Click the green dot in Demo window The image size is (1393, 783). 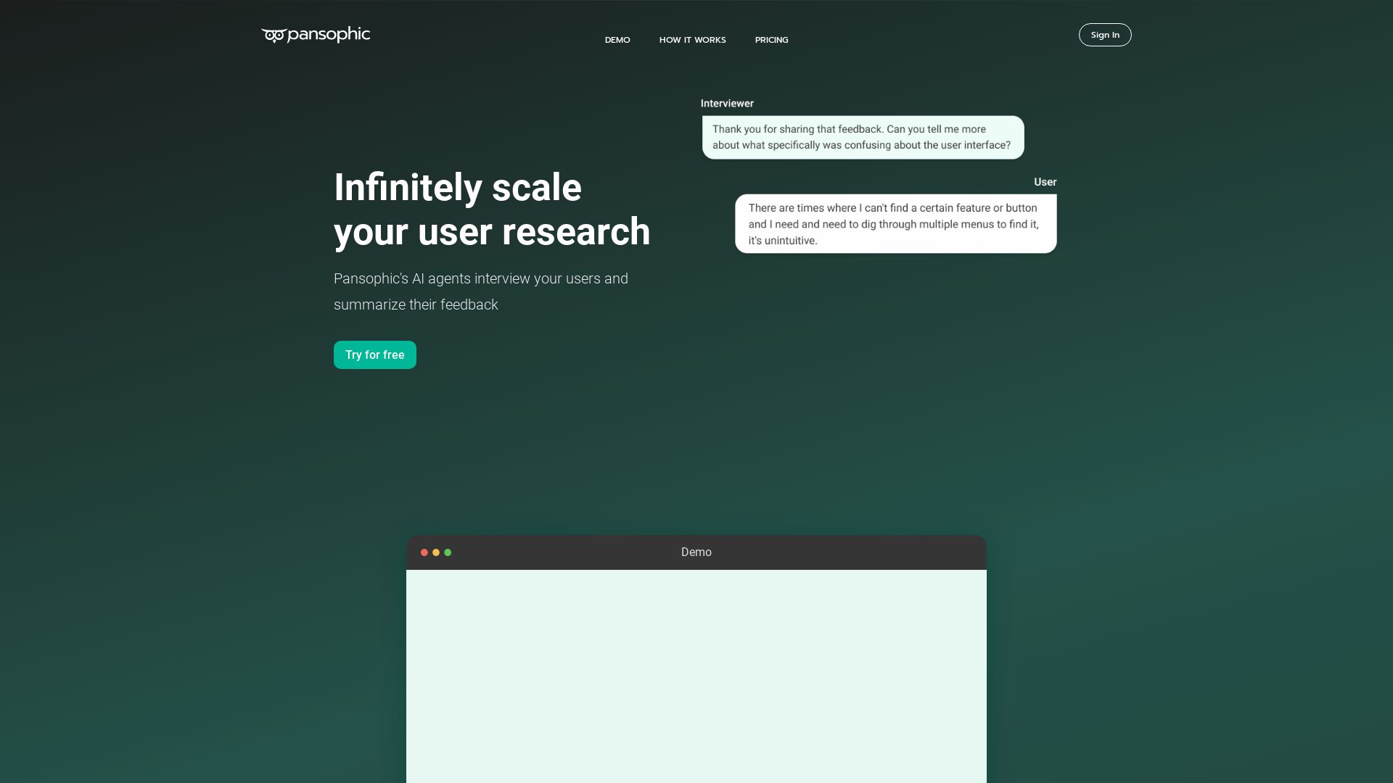click(x=448, y=552)
